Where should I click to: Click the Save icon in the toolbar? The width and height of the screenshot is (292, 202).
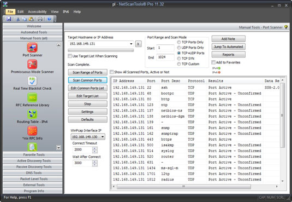(9, 19)
